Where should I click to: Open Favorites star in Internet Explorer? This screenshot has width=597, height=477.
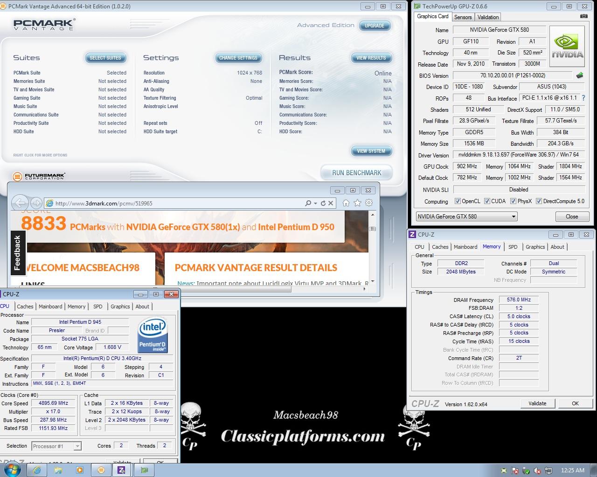[x=357, y=203]
